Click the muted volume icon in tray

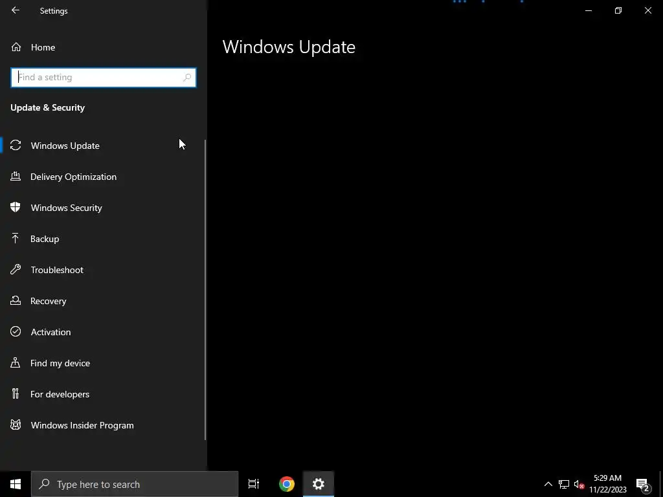(x=579, y=484)
